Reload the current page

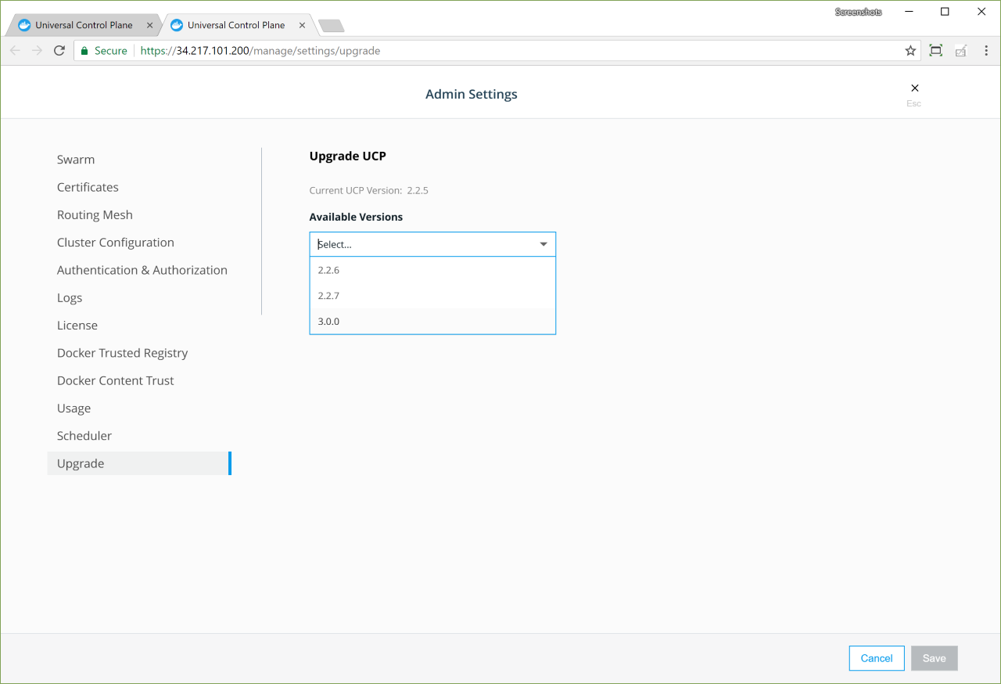[59, 50]
